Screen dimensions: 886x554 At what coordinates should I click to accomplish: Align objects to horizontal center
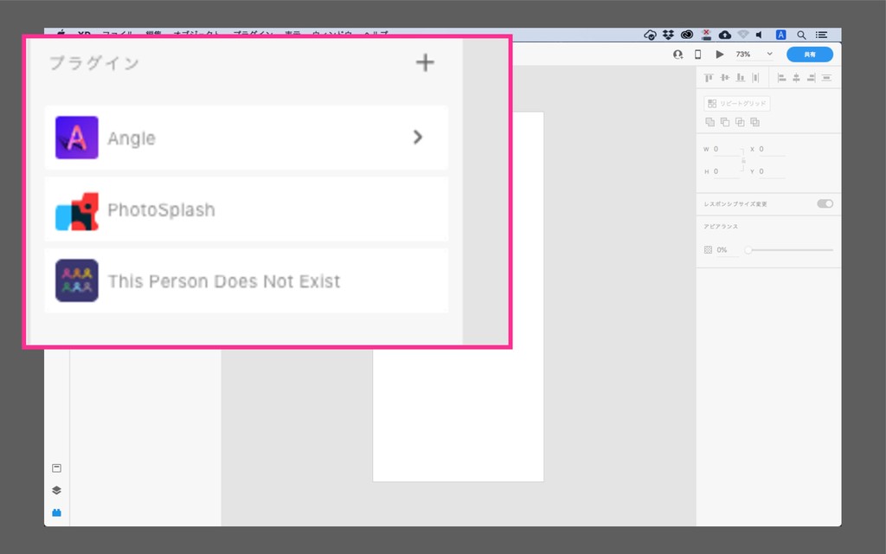point(796,77)
